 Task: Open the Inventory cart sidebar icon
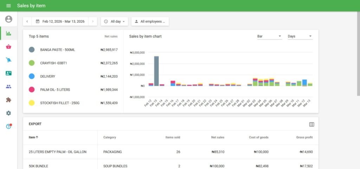[x=8, y=60]
